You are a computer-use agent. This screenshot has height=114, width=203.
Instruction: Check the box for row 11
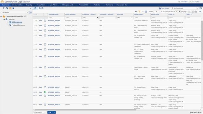click(36, 92)
